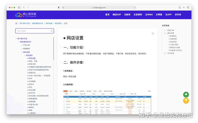
Task: Show the tab overview
Action: click(x=188, y=7)
